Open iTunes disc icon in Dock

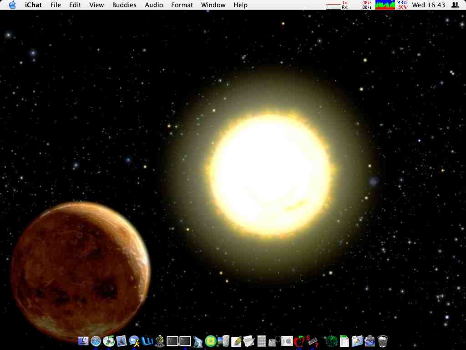(x=108, y=341)
